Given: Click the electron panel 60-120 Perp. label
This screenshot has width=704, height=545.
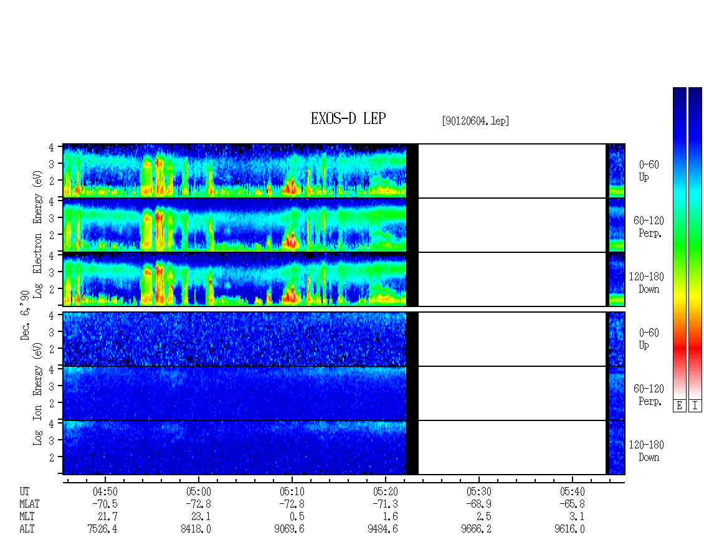Looking at the screenshot, I should coord(649,227).
